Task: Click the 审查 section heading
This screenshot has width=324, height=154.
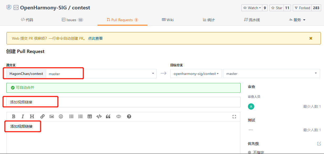Action: pyautogui.click(x=252, y=87)
